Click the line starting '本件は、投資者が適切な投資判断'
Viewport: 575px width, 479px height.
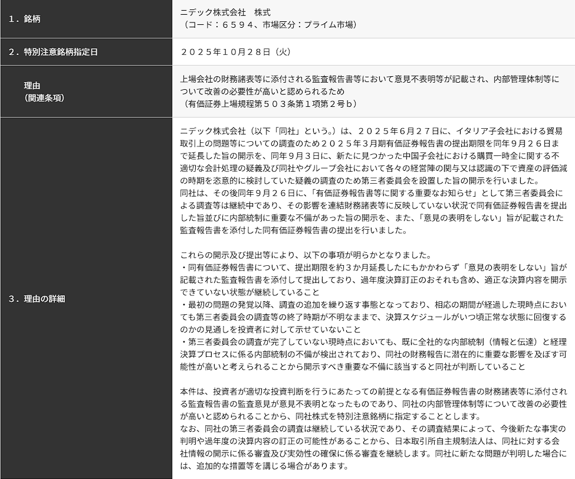click(x=373, y=392)
